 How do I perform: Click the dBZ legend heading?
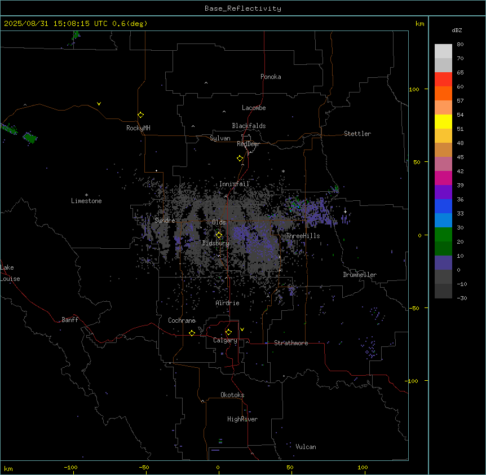[x=457, y=30]
